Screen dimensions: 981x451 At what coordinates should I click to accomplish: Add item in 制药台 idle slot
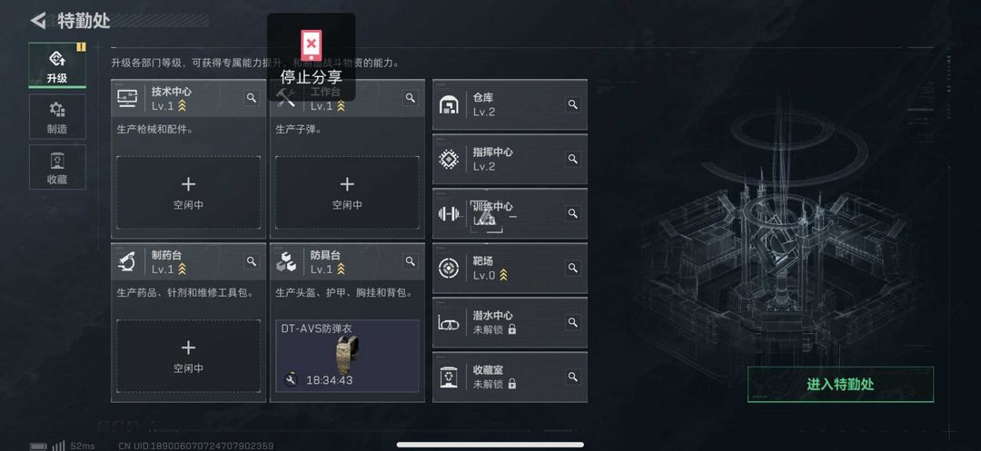[x=188, y=356]
